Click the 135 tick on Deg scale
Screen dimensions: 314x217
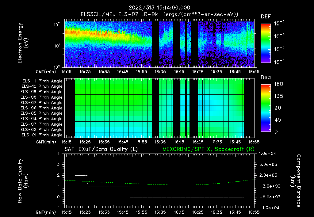[278, 96]
